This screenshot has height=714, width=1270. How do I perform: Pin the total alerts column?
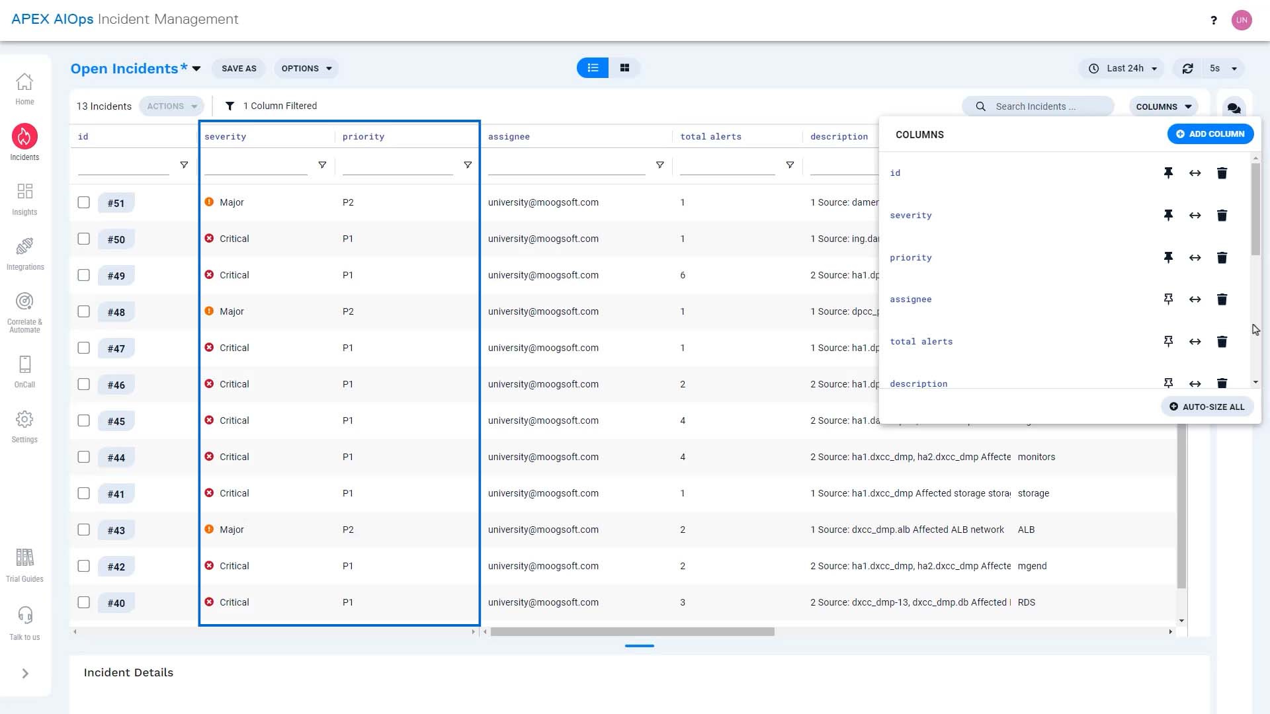pyautogui.click(x=1168, y=342)
